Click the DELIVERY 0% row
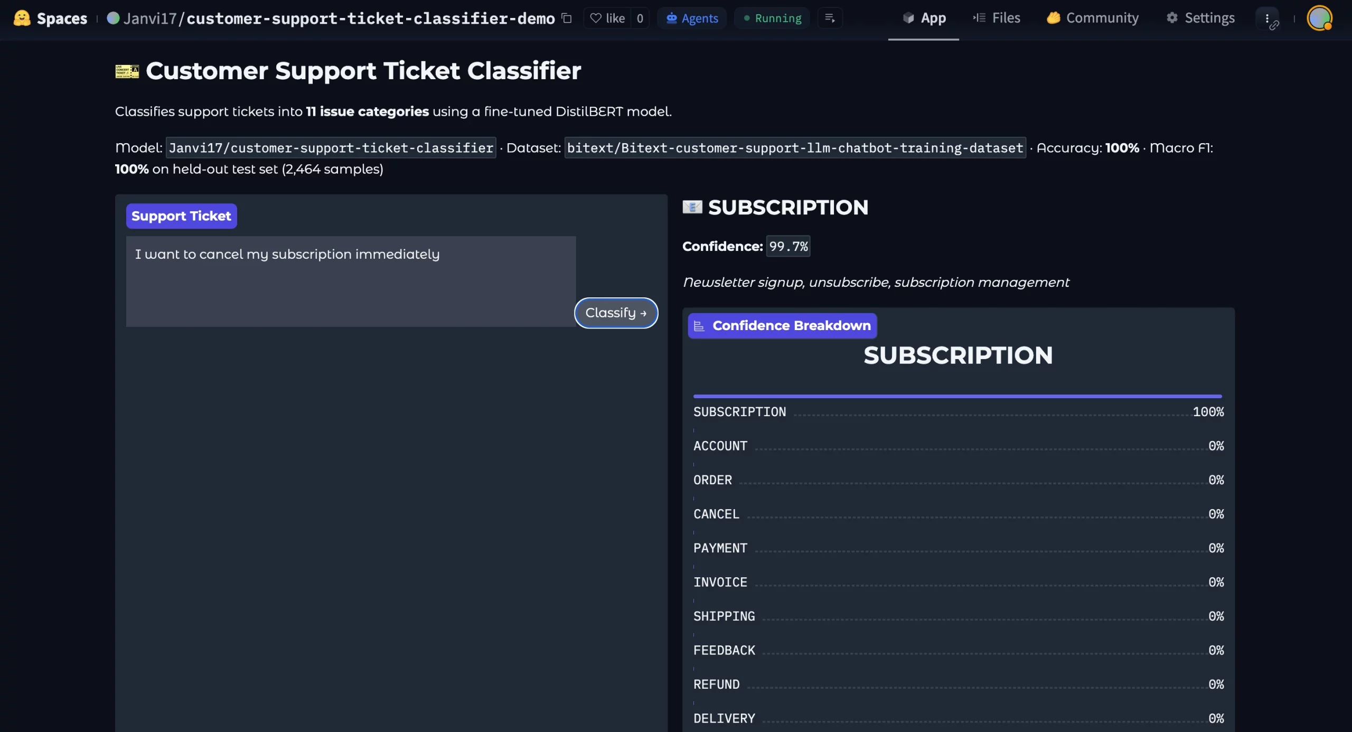This screenshot has height=732, width=1352. 959,718
